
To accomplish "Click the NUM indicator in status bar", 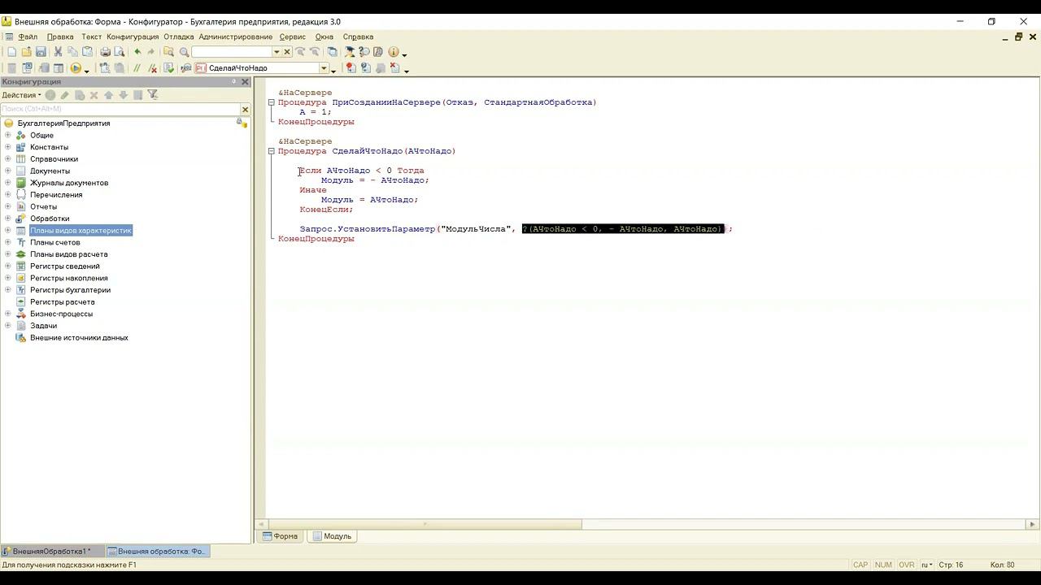I will pyautogui.click(x=883, y=565).
